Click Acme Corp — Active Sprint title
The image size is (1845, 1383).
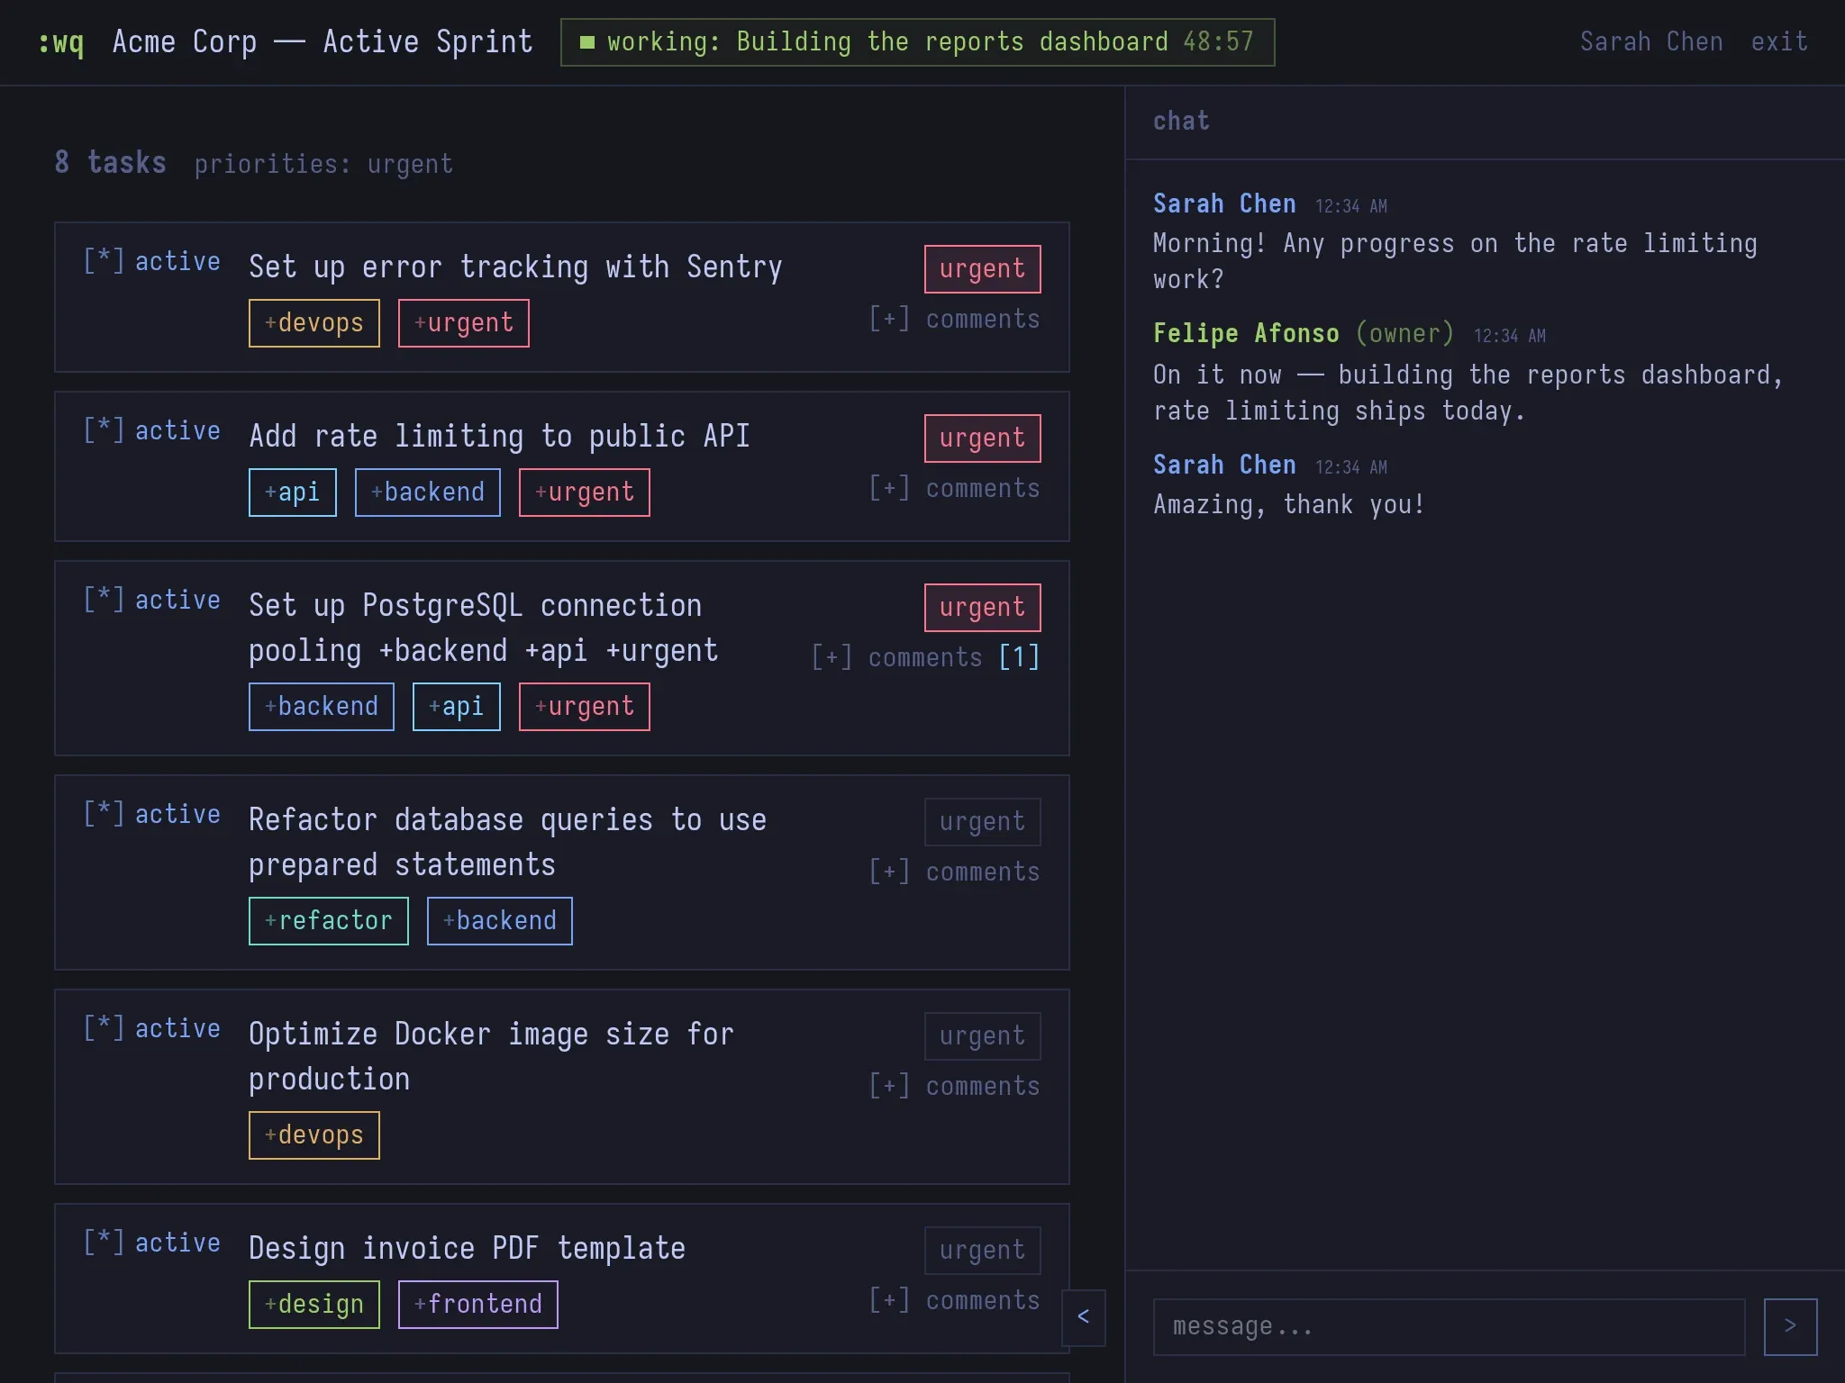pos(323,42)
